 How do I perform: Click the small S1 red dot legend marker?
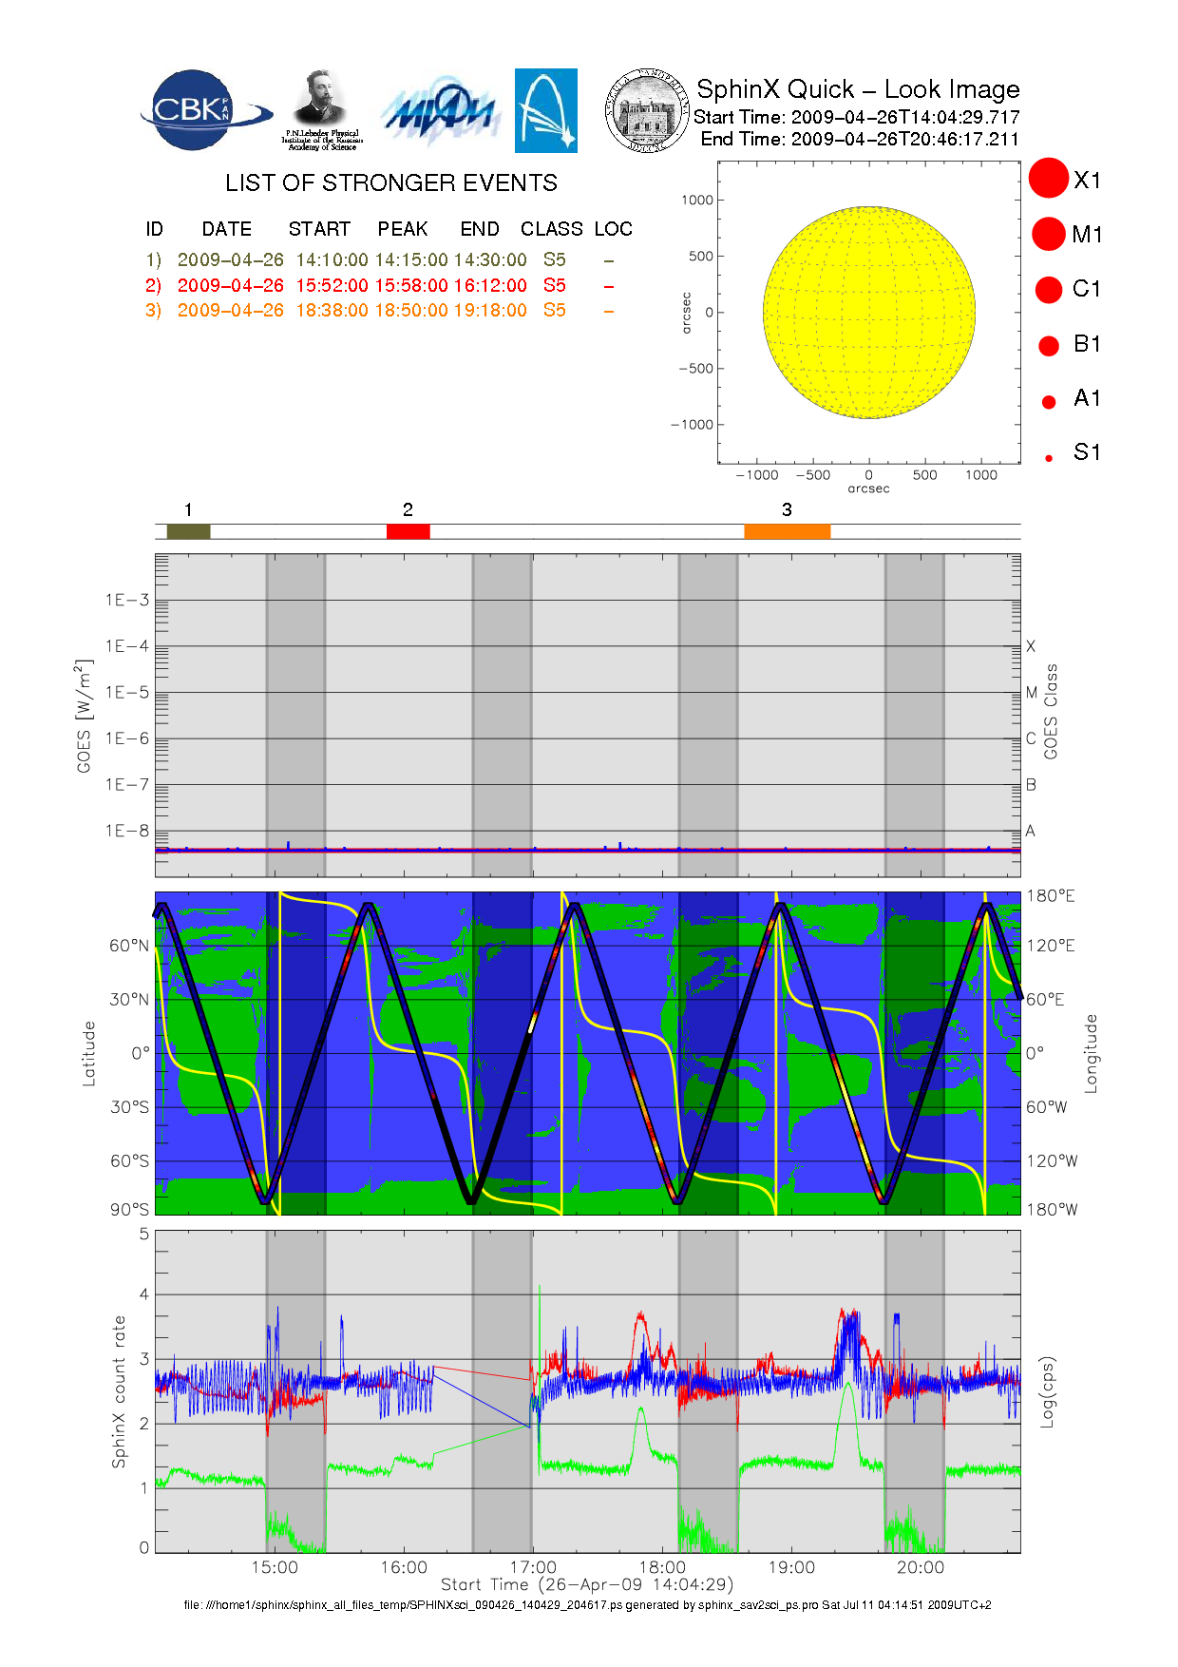(1049, 458)
